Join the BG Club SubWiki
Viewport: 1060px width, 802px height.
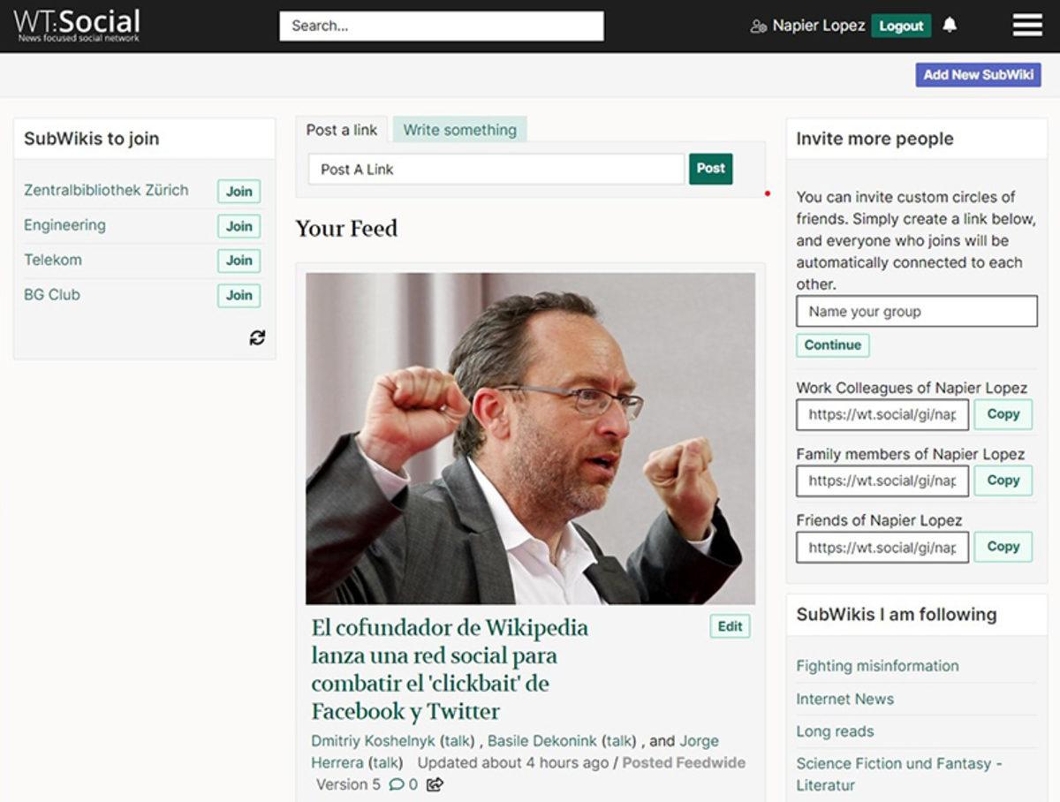coord(238,295)
